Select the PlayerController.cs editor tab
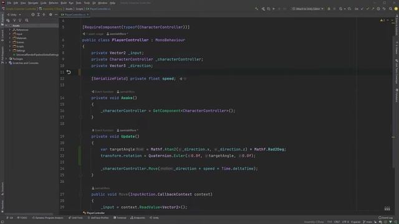399x224 pixels. pos(75,15)
